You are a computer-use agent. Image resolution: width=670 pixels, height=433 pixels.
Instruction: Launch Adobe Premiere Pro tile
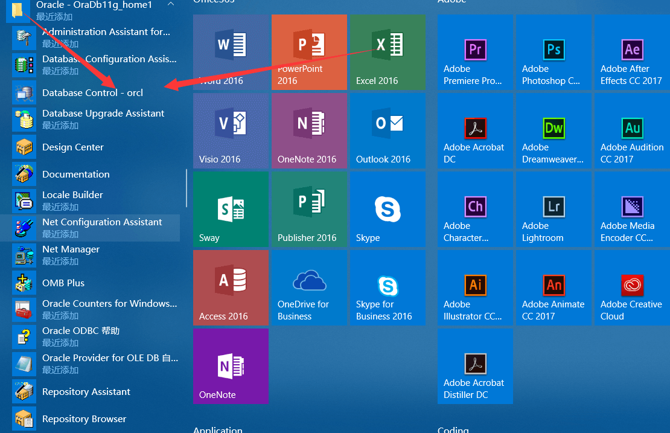[x=475, y=52]
